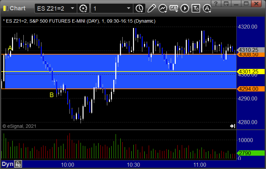Open the window options dropdown icon beside help
Viewport: 266px width, 169px height.
pos(226,4)
